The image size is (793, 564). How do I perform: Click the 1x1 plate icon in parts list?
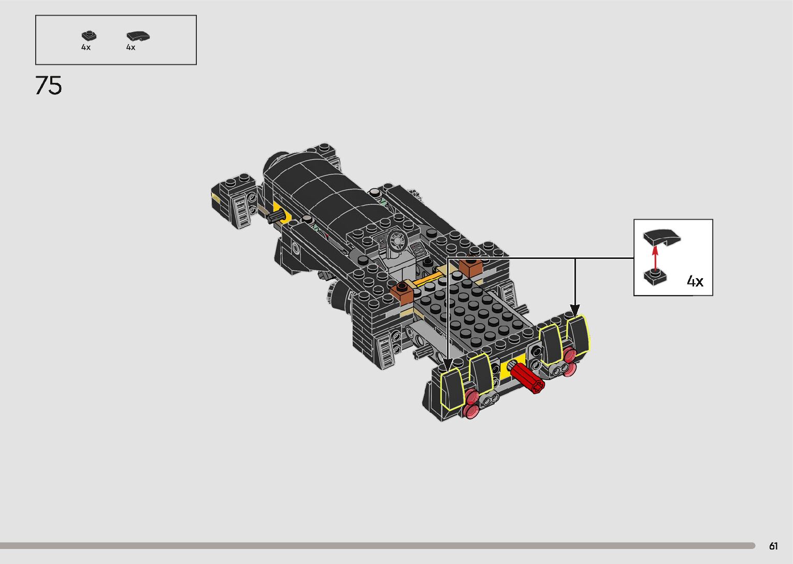[x=89, y=36]
